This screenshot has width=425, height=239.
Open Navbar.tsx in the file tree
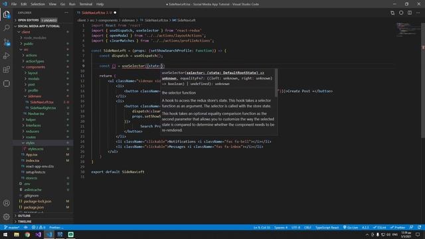click(x=36, y=114)
